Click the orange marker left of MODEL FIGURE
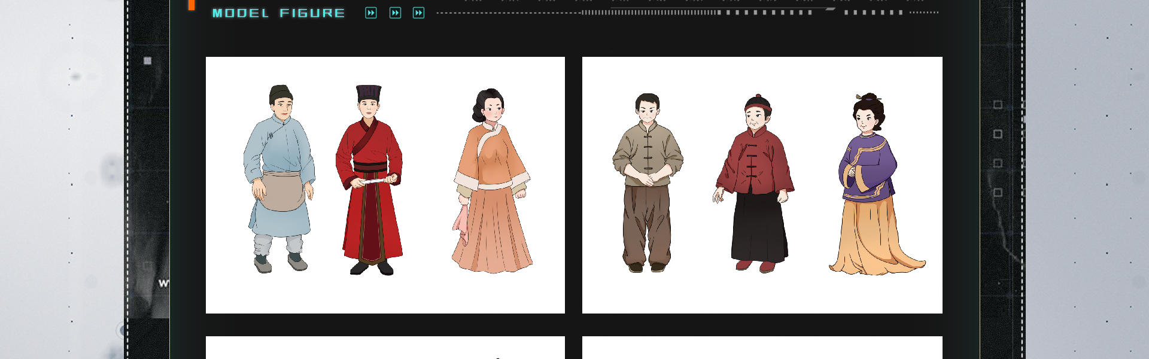Viewport: 1149px width, 359px height. pyautogui.click(x=191, y=5)
